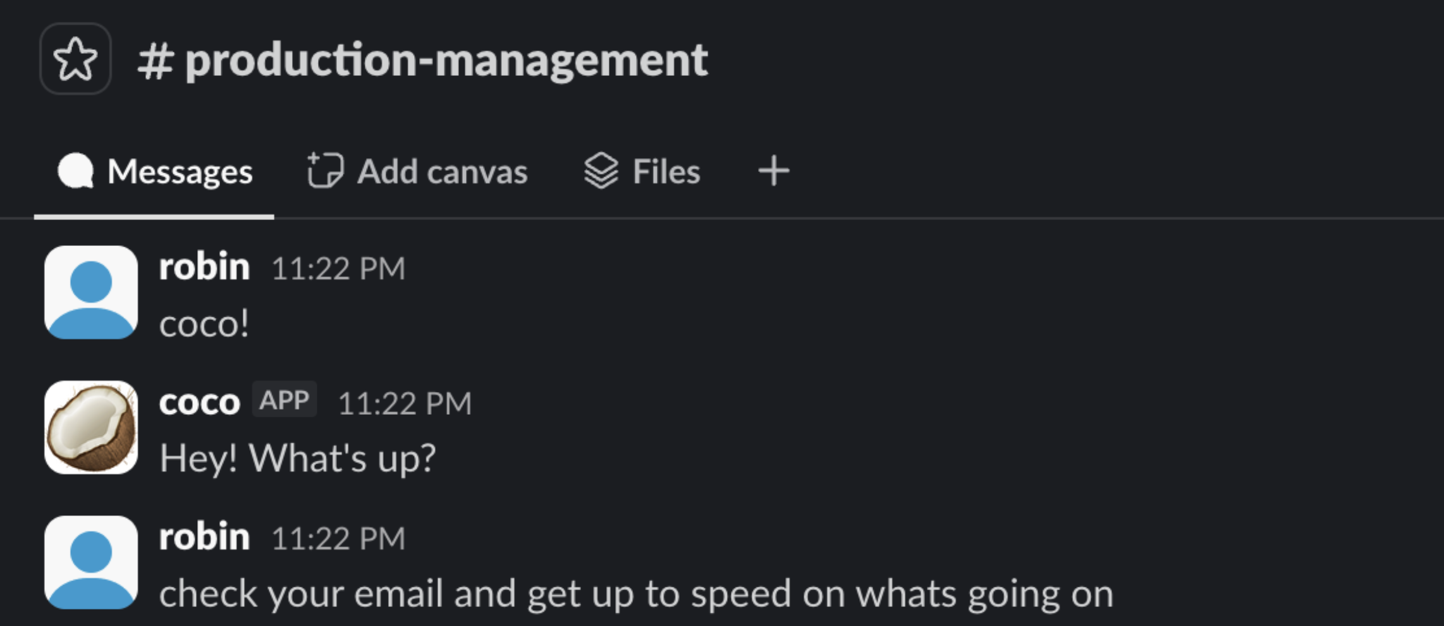Click robin's avatar on the coco! message
This screenshot has height=626, width=1444.
(91, 292)
